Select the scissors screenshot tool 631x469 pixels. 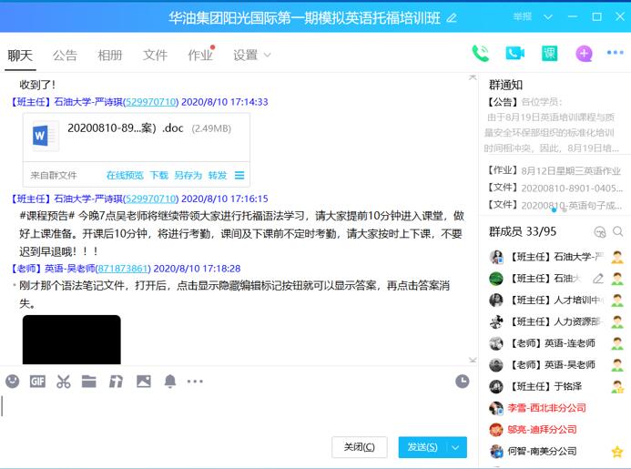[63, 382]
